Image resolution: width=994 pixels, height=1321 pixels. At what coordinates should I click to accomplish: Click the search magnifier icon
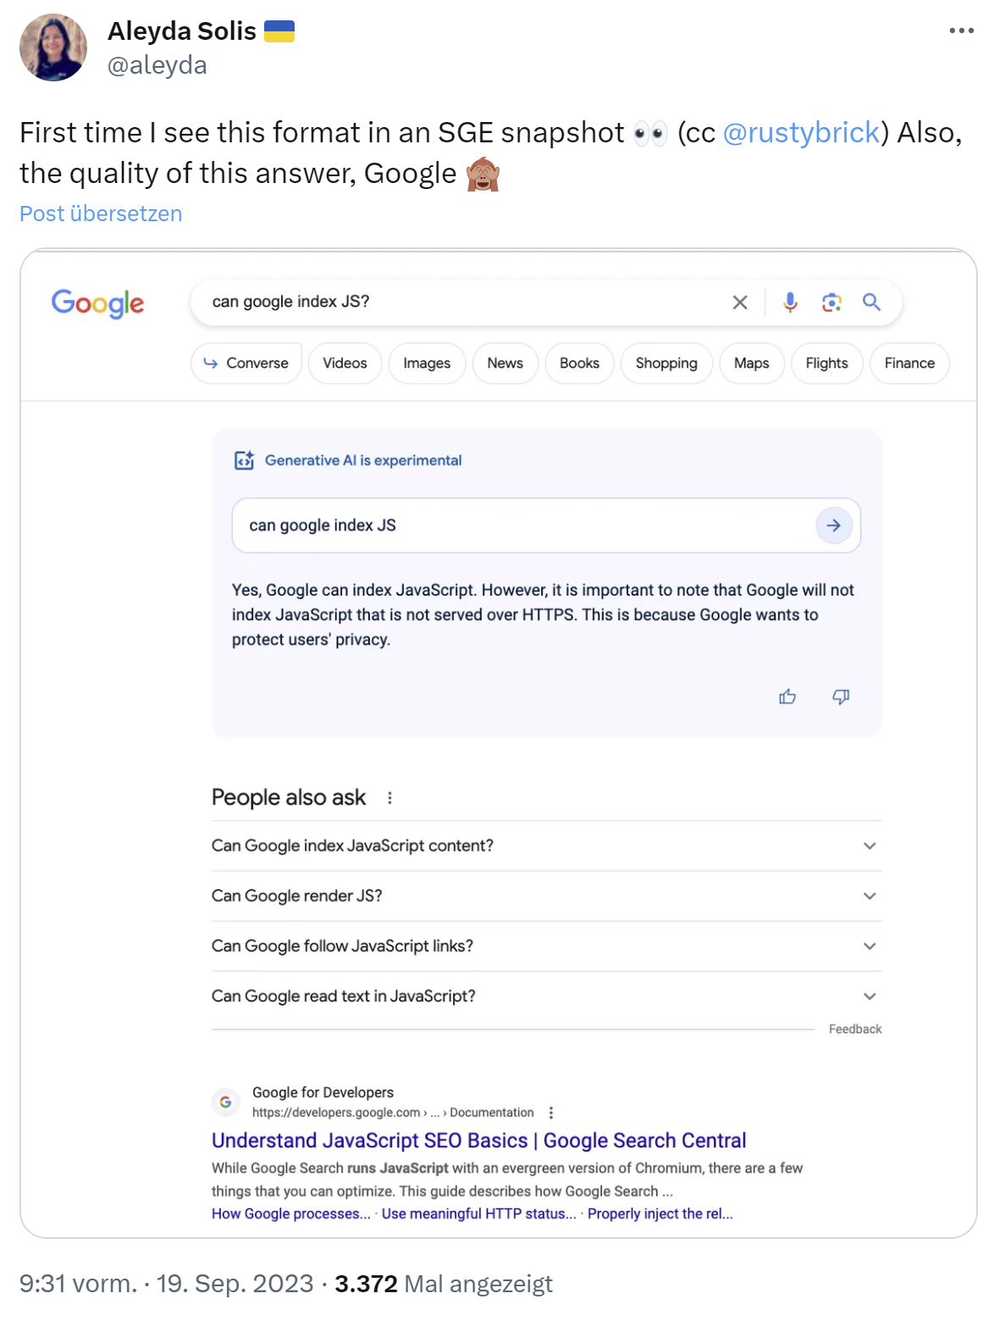coord(872,302)
